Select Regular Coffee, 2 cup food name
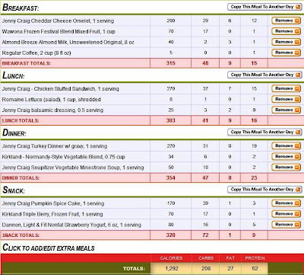304x275 pixels. [x=36, y=53]
